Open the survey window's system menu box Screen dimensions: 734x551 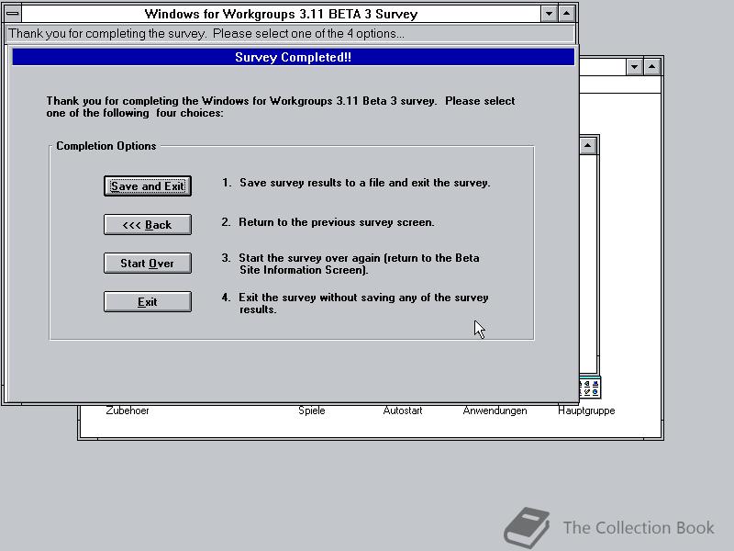click(x=13, y=14)
